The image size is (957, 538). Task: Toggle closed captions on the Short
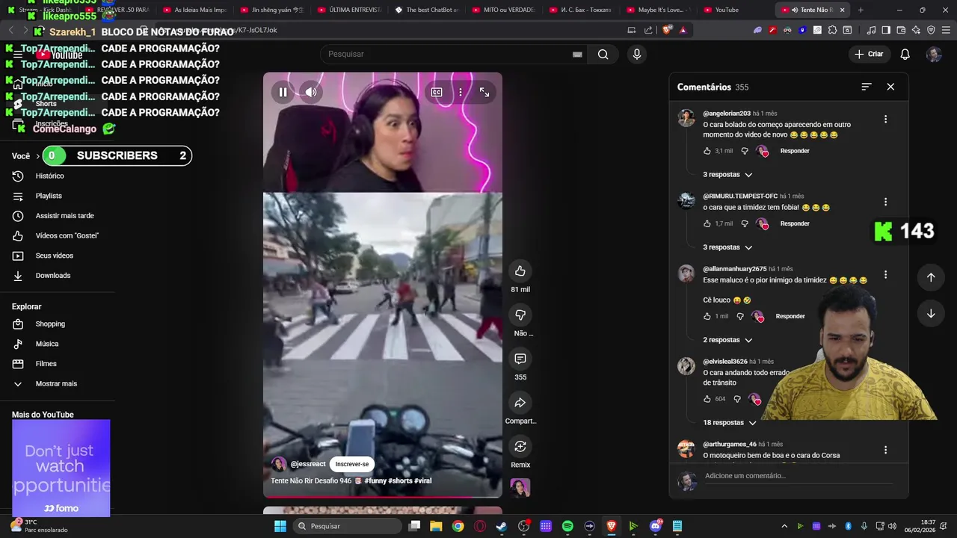click(437, 92)
